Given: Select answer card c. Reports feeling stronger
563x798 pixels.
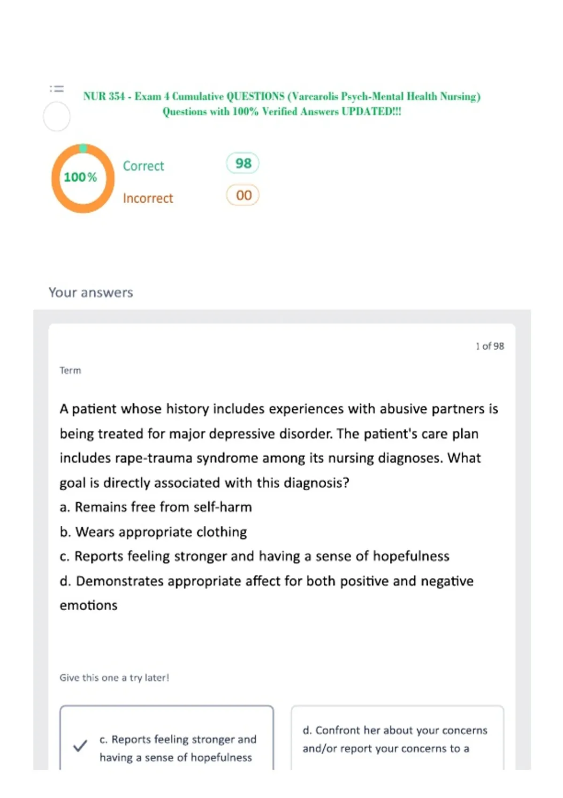Looking at the screenshot, I should point(167,737).
